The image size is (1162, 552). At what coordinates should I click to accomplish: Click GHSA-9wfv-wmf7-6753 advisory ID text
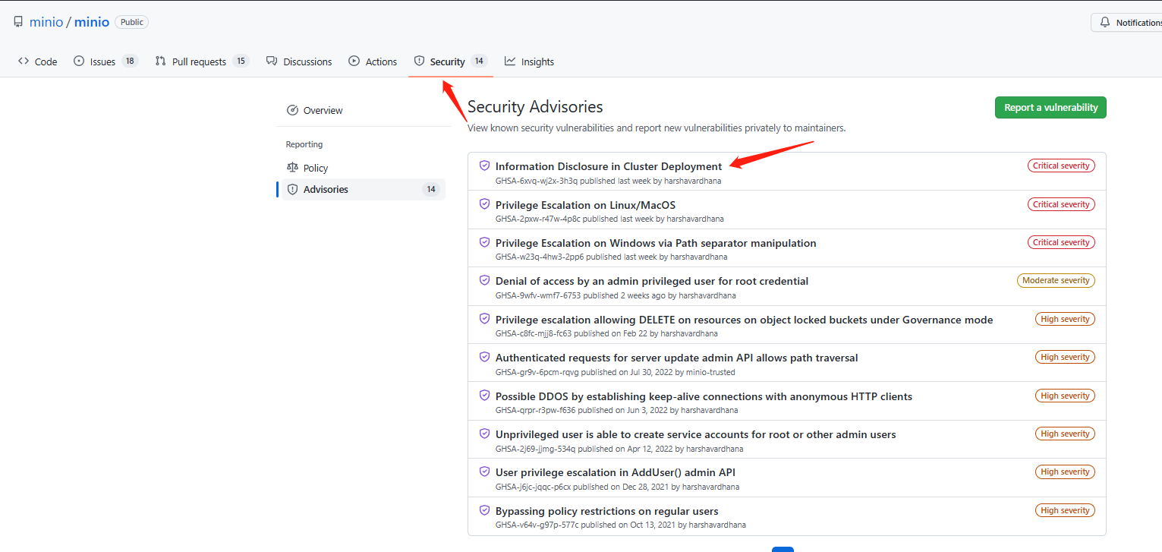pos(538,295)
